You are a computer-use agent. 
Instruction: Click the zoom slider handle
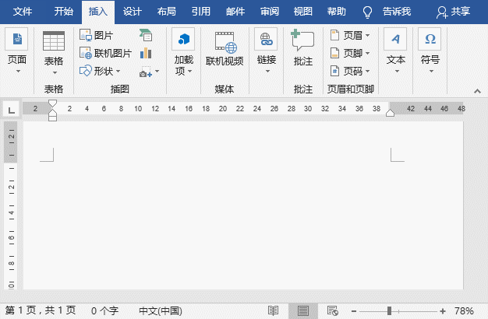(391, 310)
